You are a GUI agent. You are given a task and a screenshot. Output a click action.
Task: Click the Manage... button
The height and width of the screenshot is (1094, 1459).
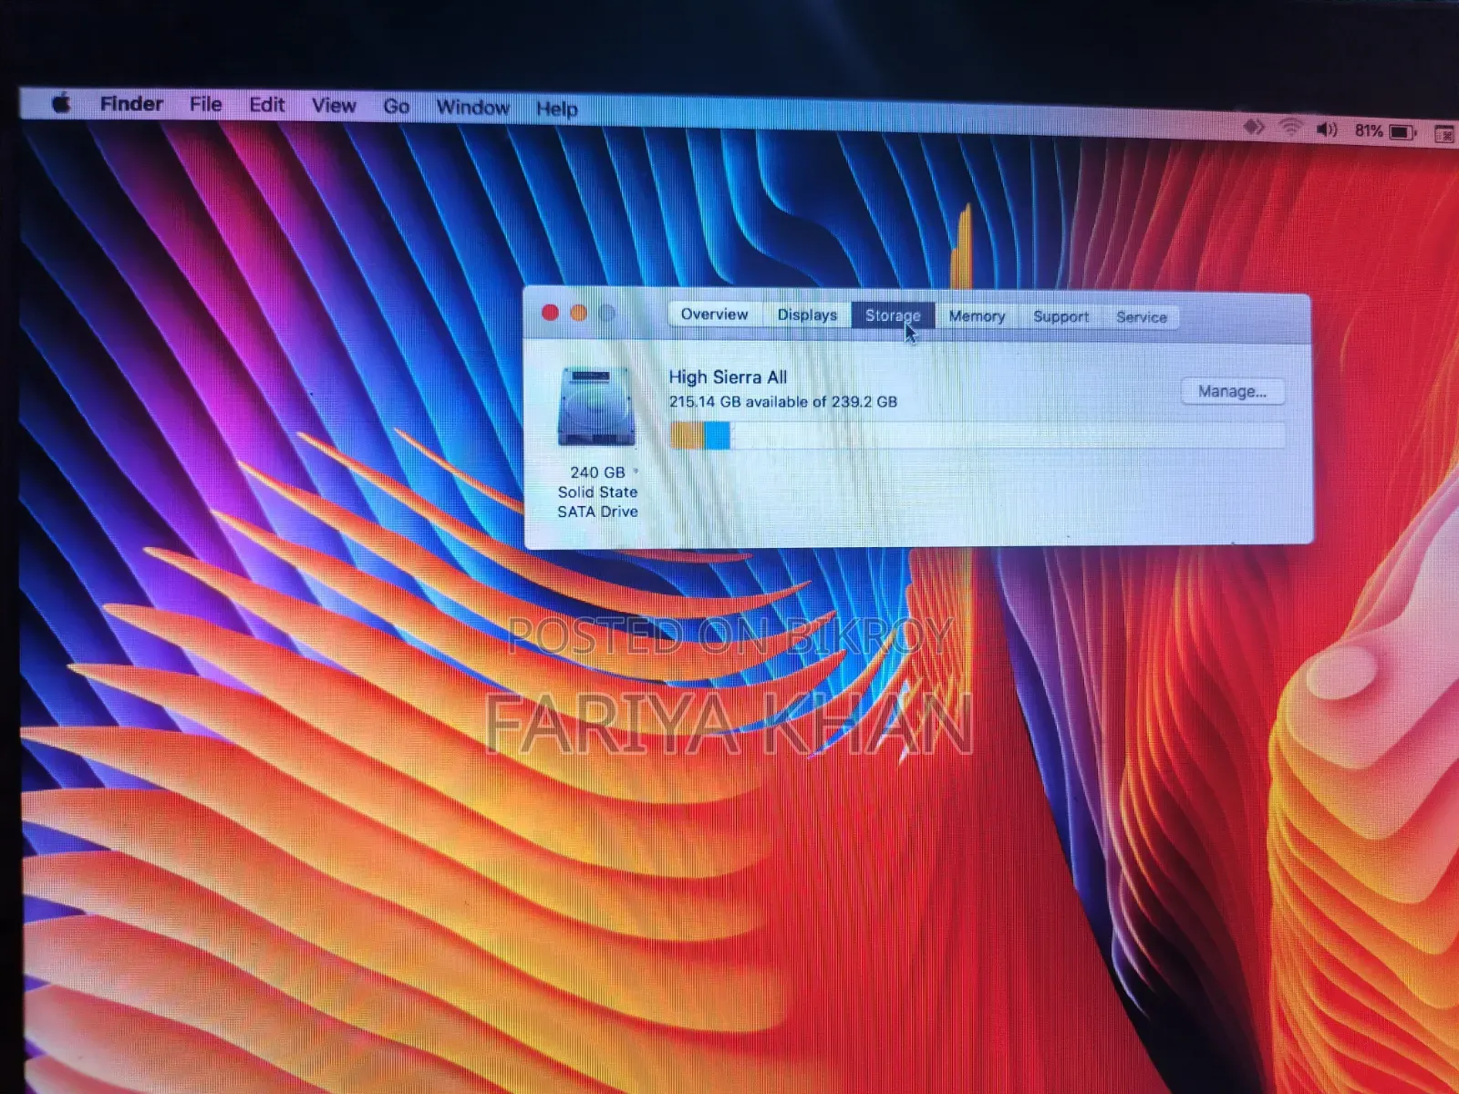tap(1232, 391)
